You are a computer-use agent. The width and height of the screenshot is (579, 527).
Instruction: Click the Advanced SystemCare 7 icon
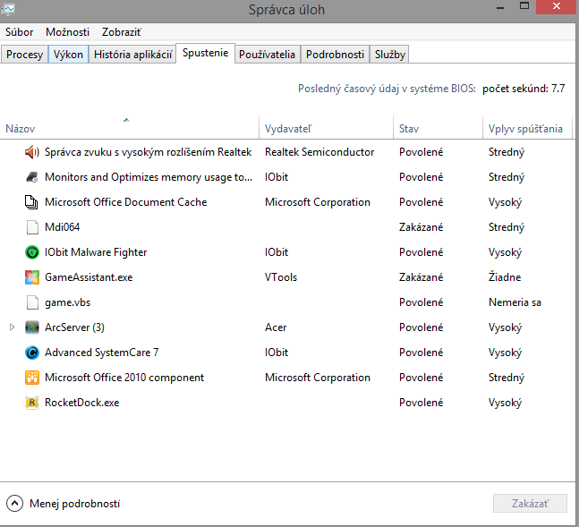click(x=32, y=353)
